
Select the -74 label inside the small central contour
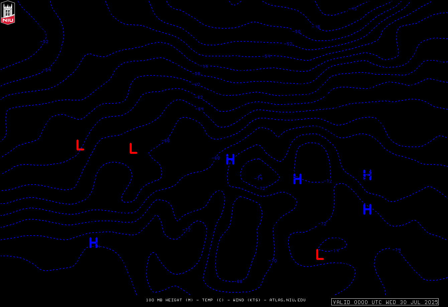pos(258,179)
